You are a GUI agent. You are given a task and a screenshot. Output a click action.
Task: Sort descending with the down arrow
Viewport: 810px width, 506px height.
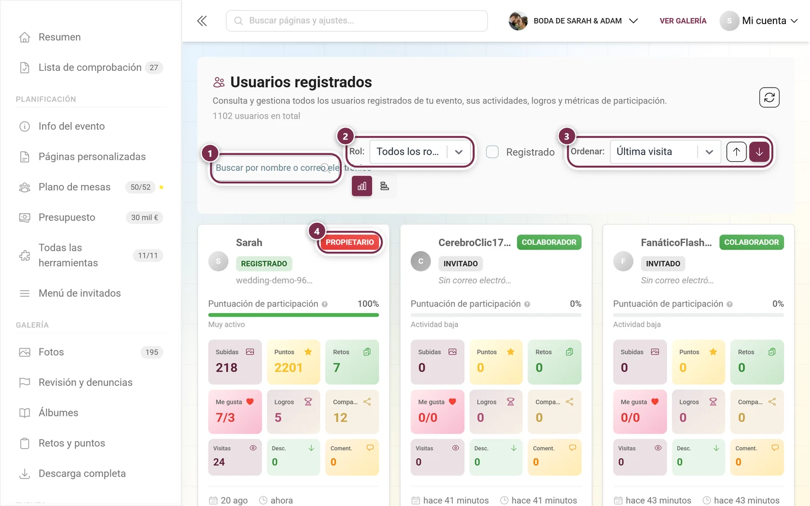pos(759,152)
